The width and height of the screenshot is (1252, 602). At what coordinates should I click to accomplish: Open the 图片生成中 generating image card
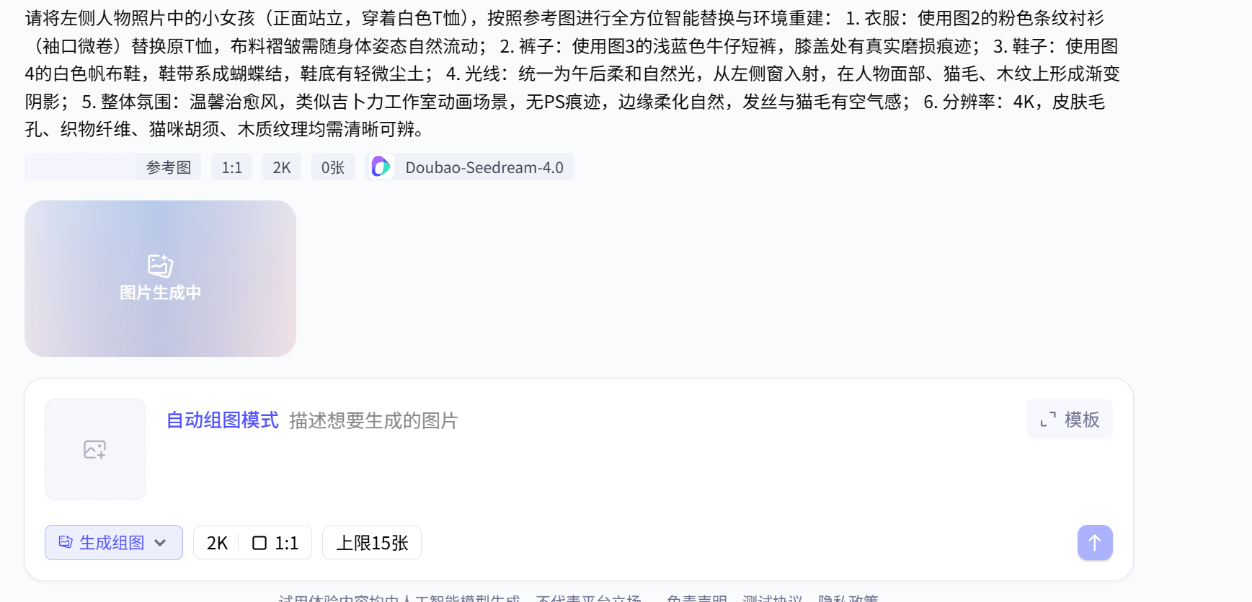pos(160,278)
